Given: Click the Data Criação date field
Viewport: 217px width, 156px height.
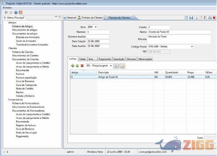Looking at the screenshot, I should click(x=98, y=41).
